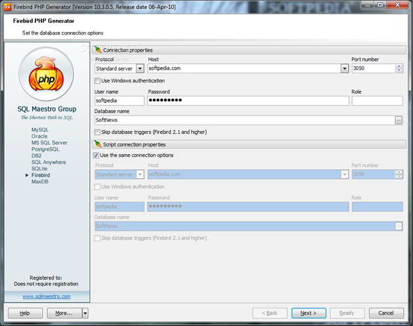Click the Help button

coord(25,313)
